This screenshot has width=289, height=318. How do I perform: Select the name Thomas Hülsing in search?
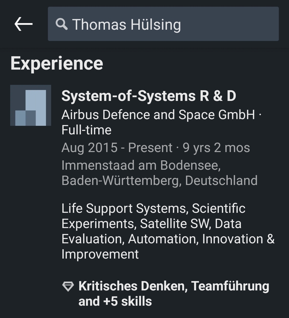[x=127, y=25]
